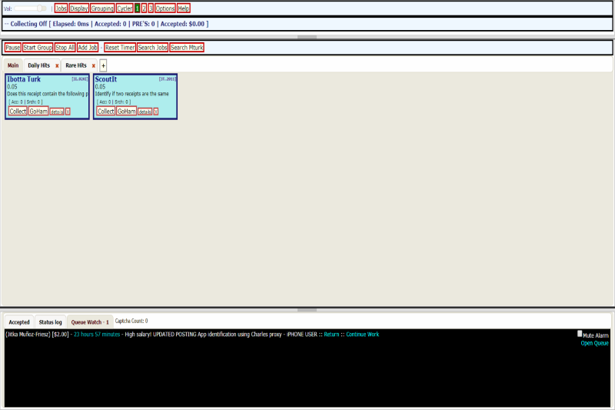Delete the Ibotta Turk job card
The height and width of the screenshot is (410, 615).
(68, 112)
